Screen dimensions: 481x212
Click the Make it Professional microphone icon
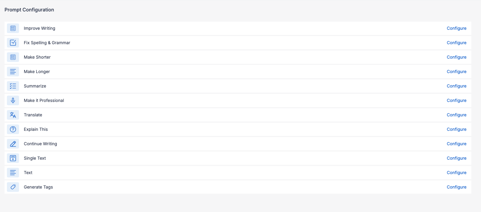pos(13,100)
